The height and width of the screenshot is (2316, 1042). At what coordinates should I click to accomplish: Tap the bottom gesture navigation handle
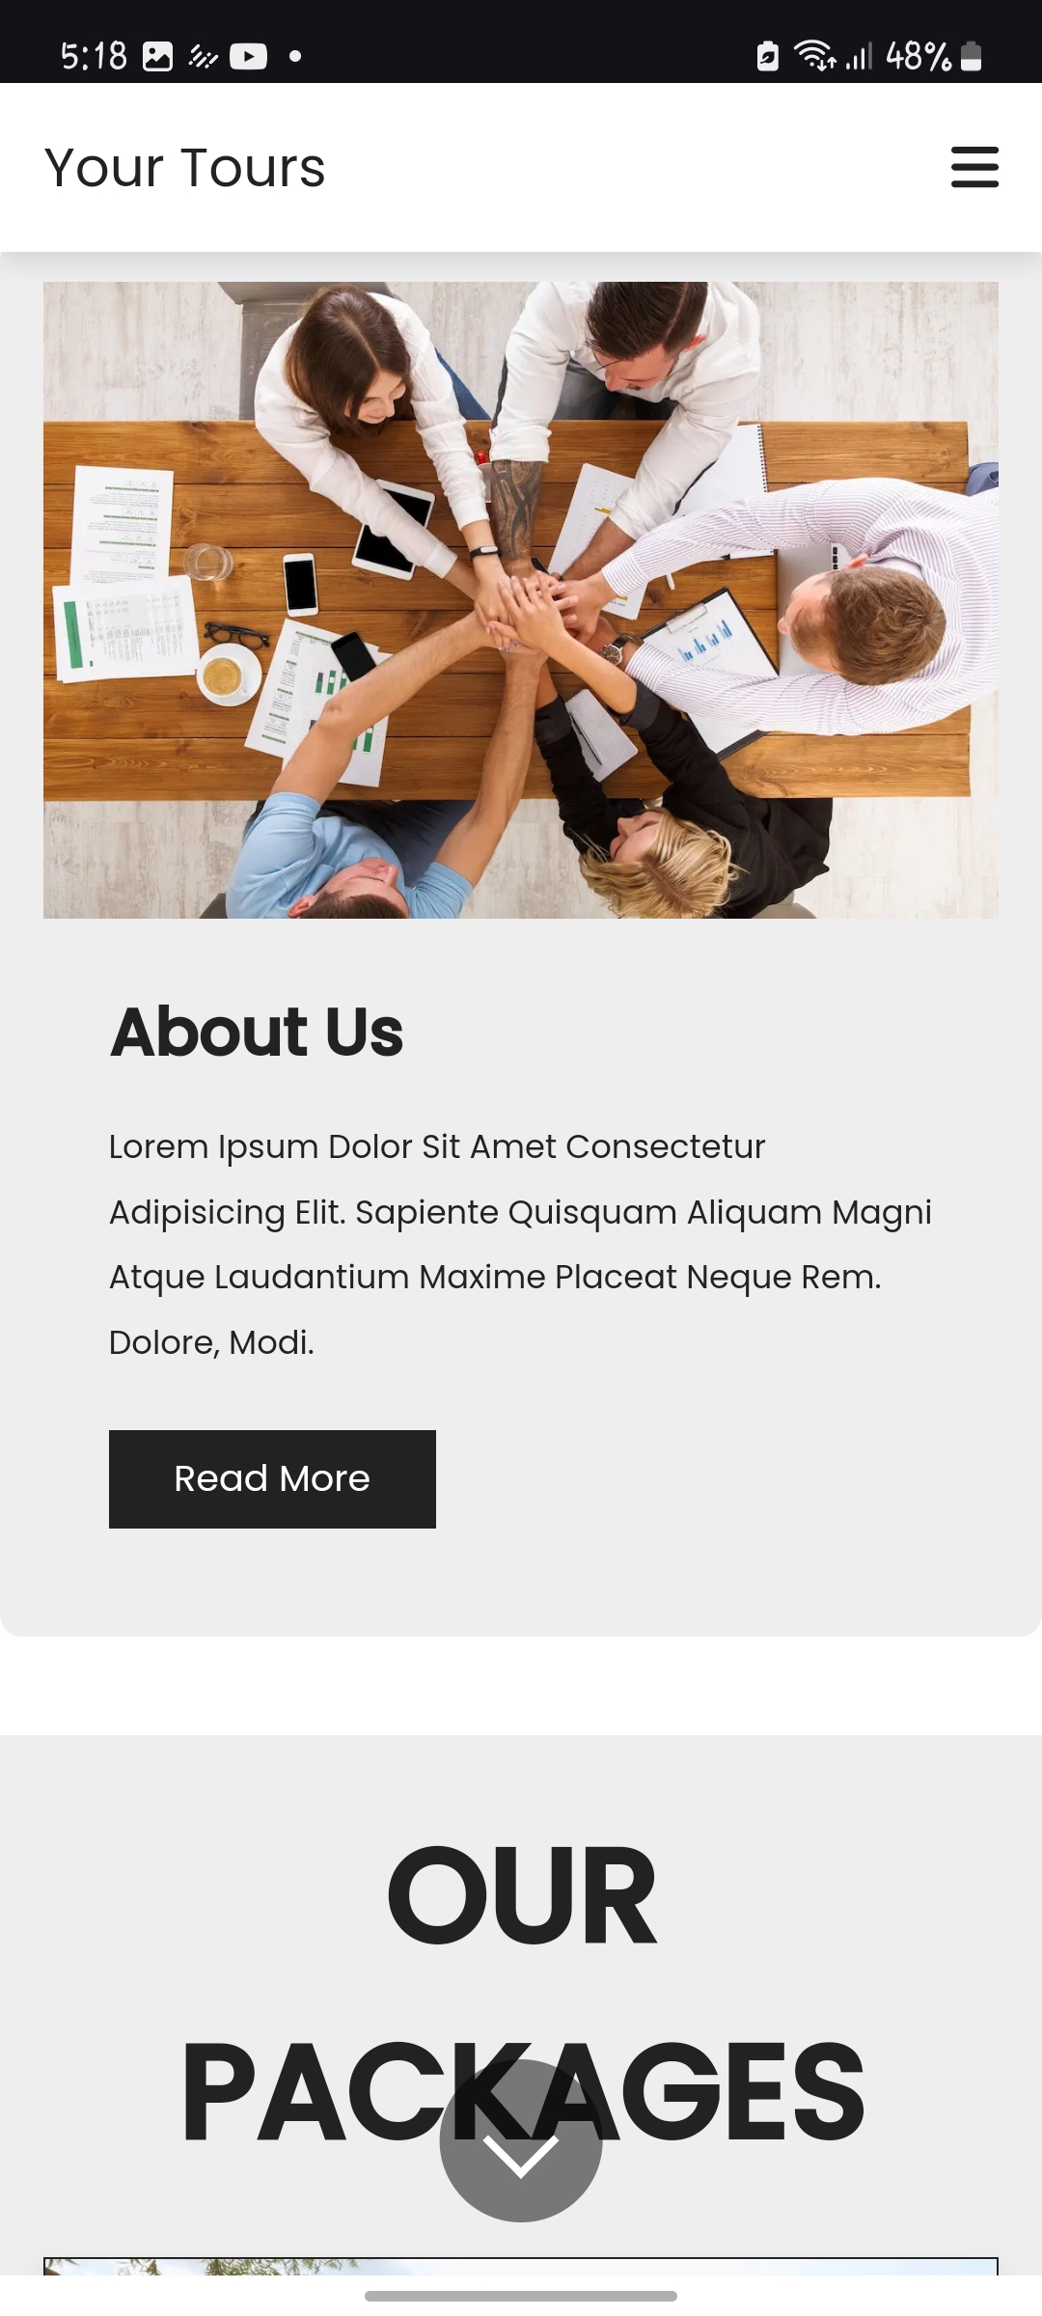(521, 2296)
